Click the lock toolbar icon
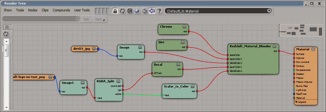The image size is (326, 112). click(115, 11)
